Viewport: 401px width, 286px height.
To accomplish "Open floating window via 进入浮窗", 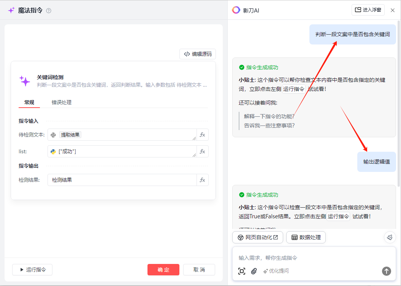I will point(368,10).
